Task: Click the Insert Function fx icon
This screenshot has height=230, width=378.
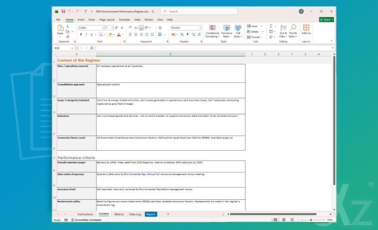Action: [x=92, y=48]
